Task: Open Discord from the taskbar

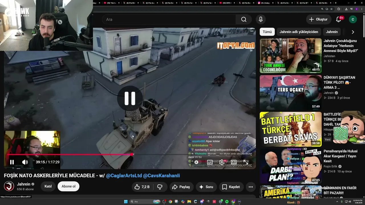Action: point(202,202)
